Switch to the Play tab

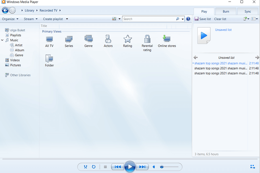click(204, 11)
